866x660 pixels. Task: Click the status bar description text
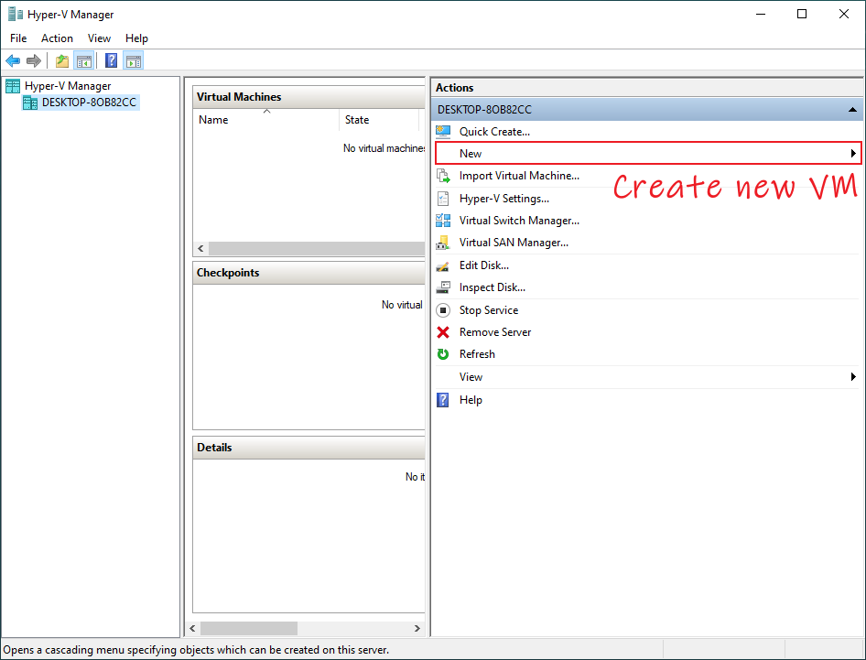[x=196, y=650]
